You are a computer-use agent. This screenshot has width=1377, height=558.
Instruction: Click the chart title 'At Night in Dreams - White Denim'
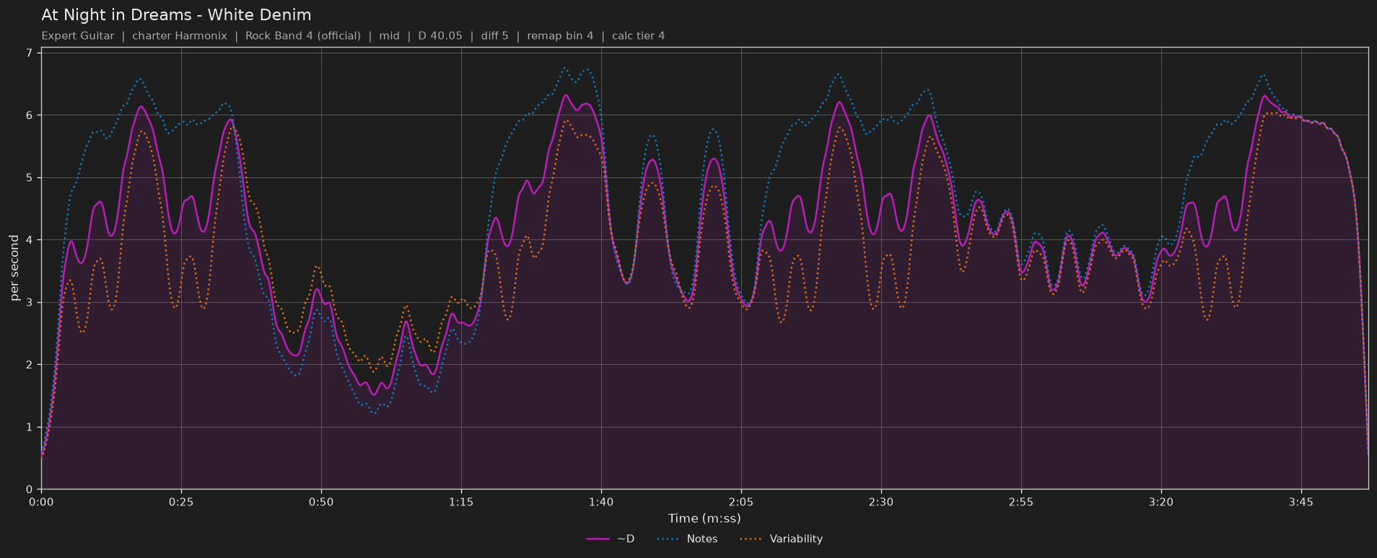point(176,15)
